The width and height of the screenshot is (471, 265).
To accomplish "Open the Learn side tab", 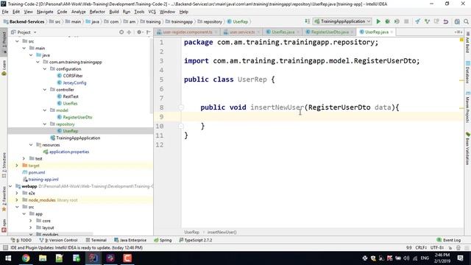I will [4, 68].
